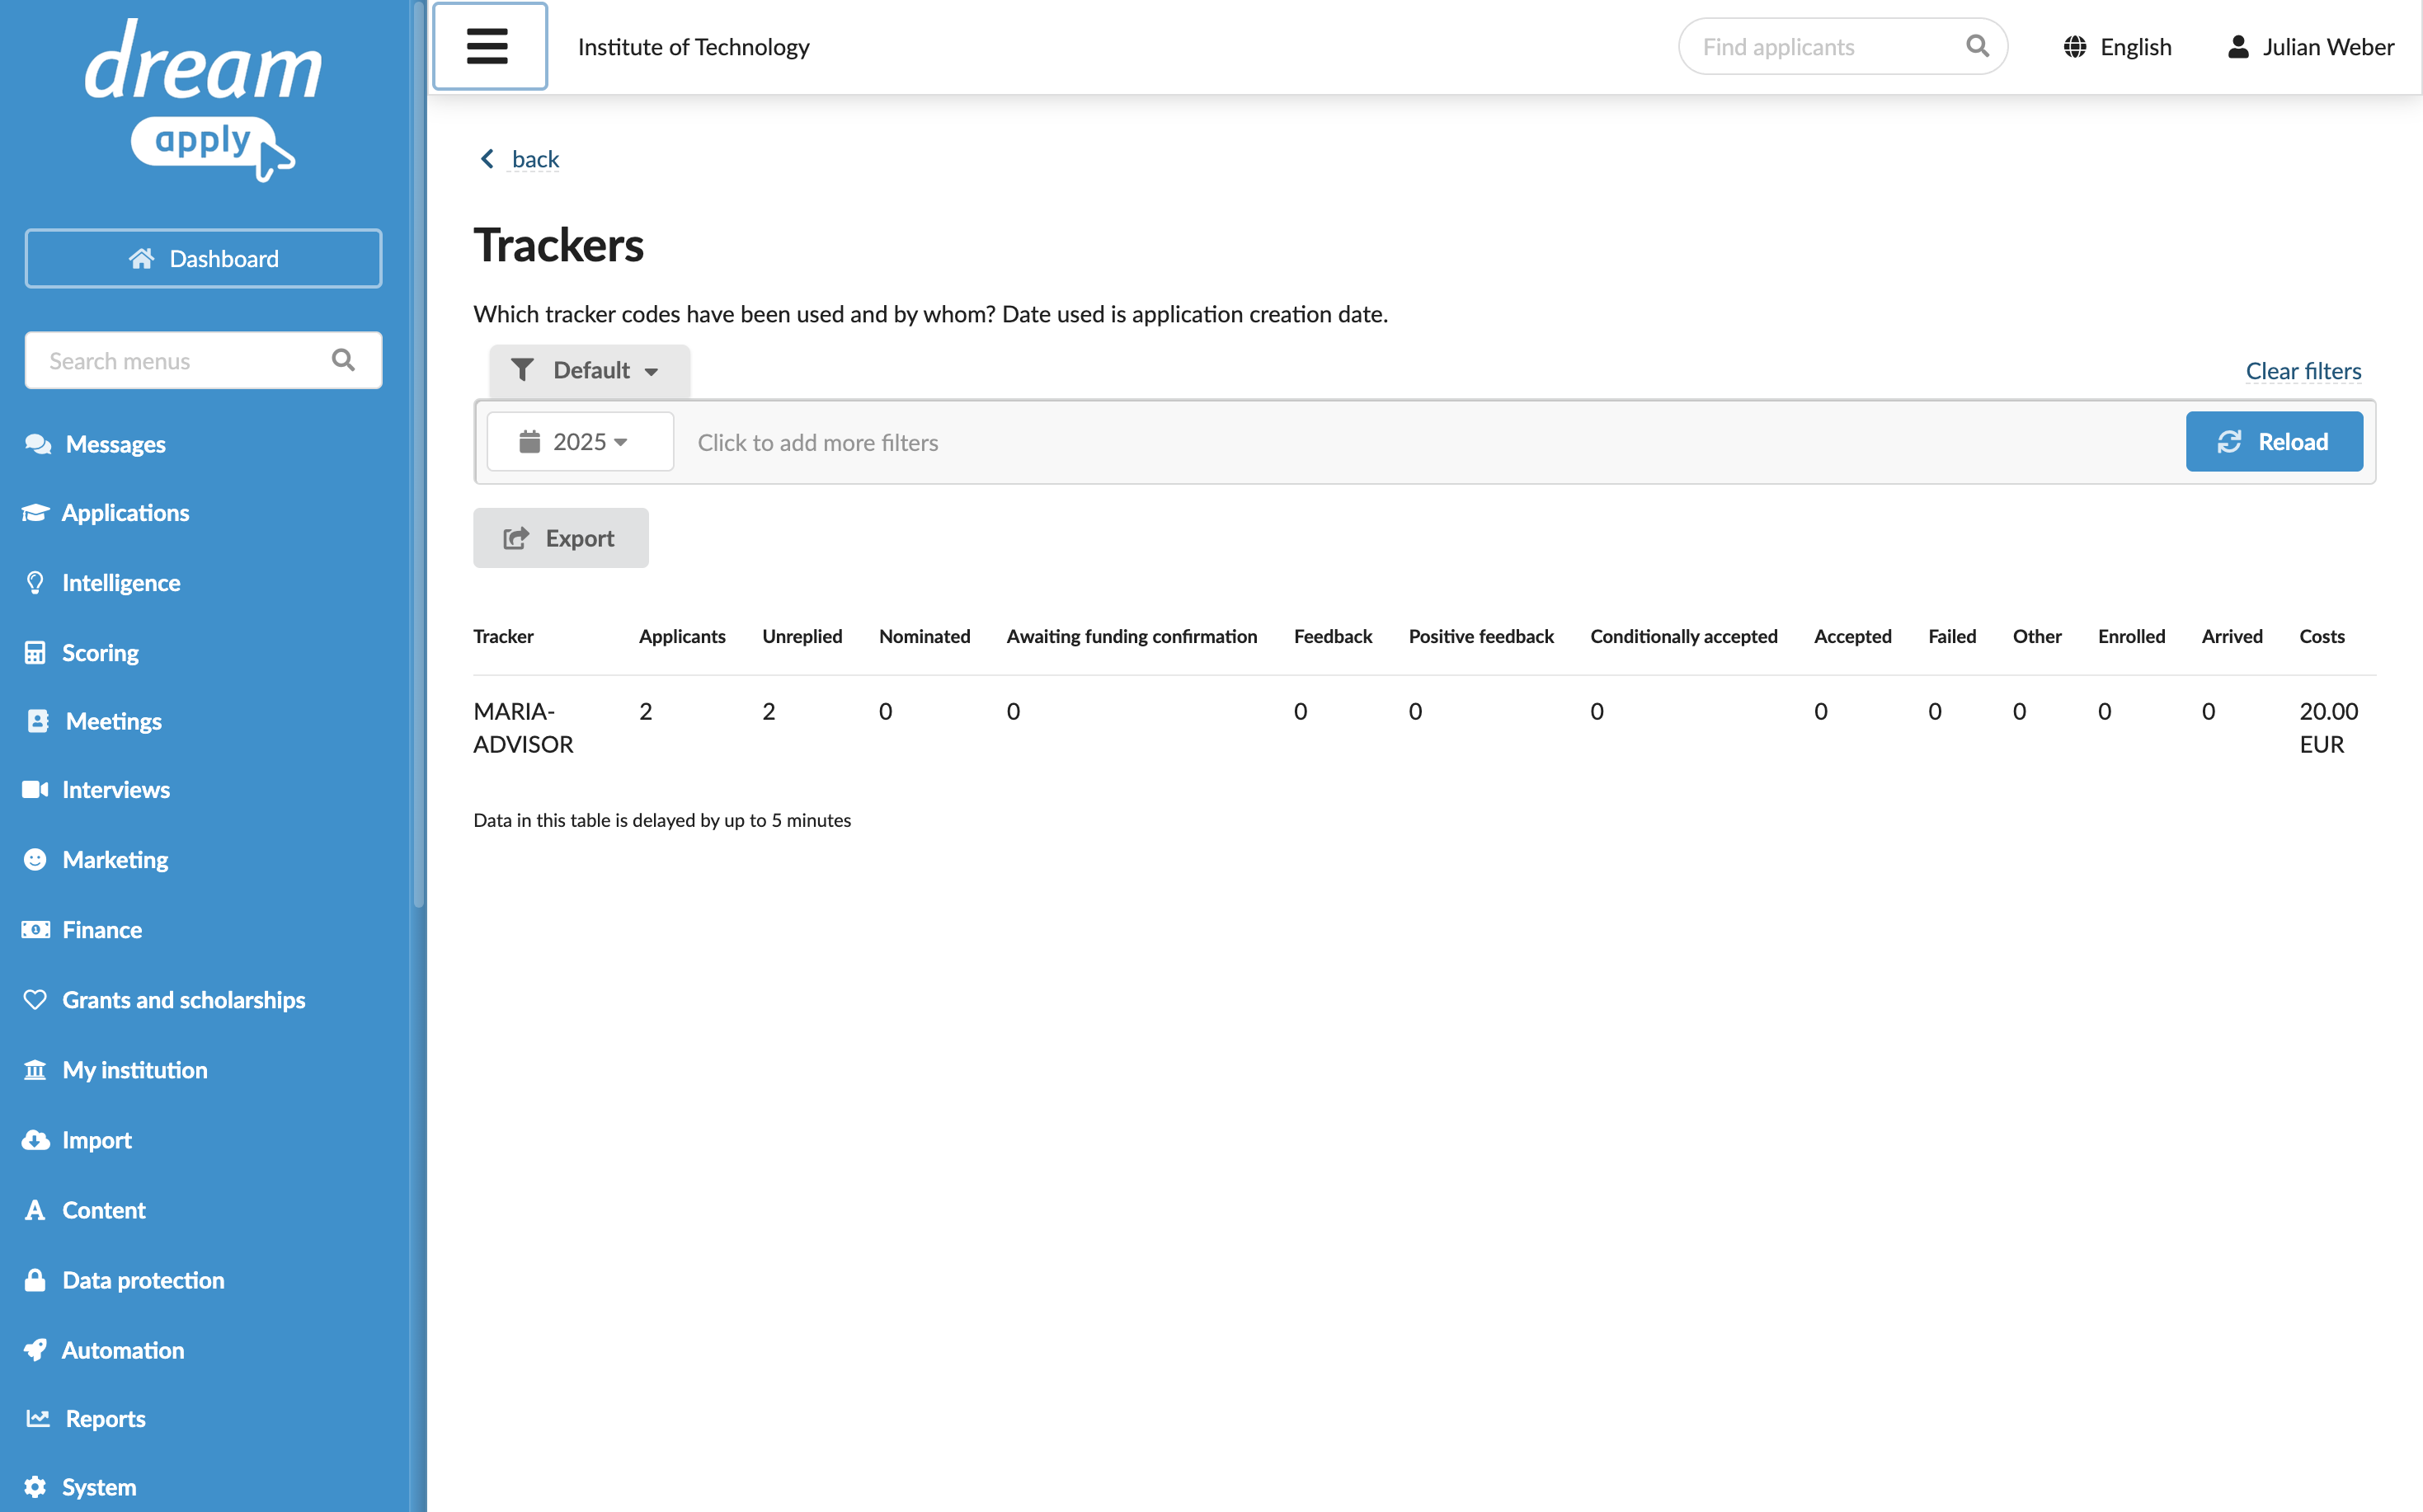Click the dream apply logo
This screenshot has width=2423, height=1512.
(x=203, y=100)
